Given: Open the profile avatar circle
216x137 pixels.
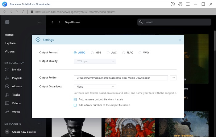Looking at the screenshot, I should click(x=7, y=22).
